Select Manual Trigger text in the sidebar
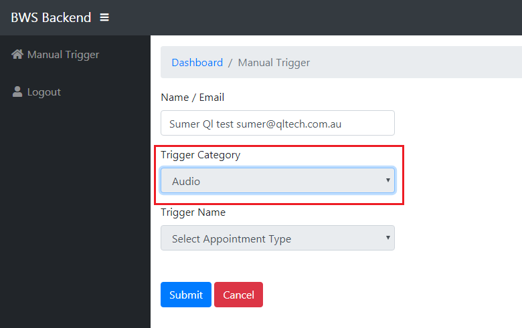The image size is (522, 328). point(63,55)
